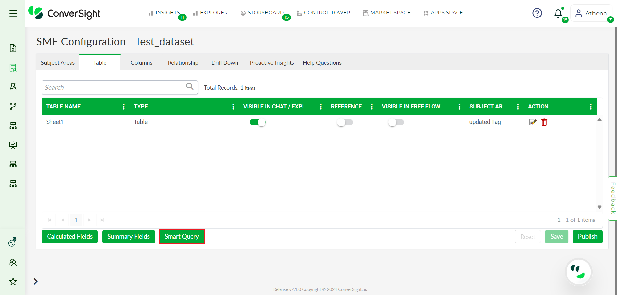Open the Insights menu
Viewport: 617px width, 295px height.
(x=164, y=13)
